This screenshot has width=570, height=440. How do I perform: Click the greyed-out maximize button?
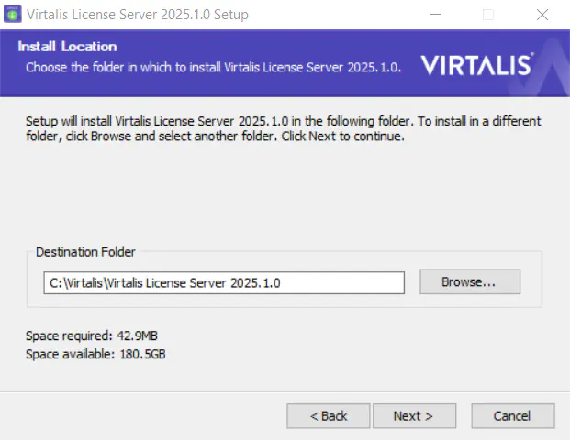[487, 15]
